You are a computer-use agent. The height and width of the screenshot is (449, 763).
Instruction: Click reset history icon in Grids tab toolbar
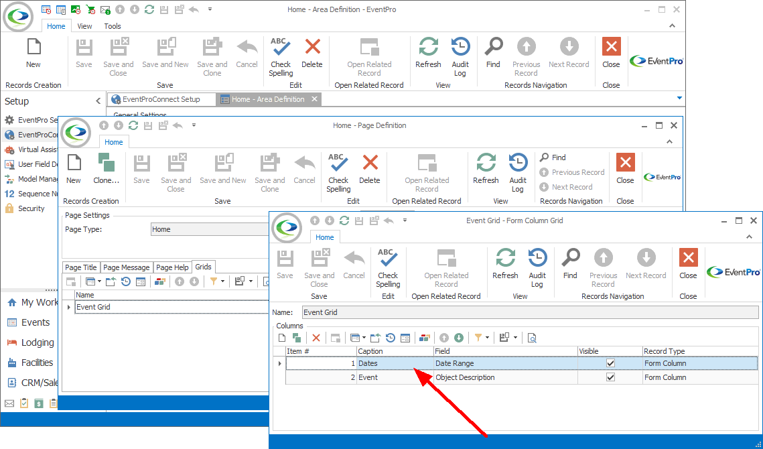pyautogui.click(x=126, y=281)
